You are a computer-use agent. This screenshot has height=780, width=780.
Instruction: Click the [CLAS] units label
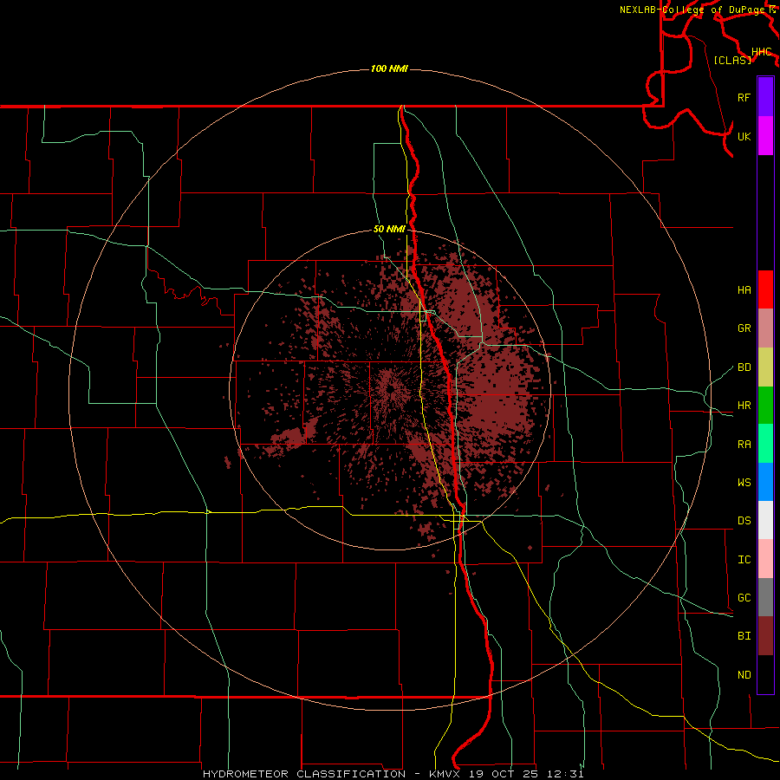click(x=732, y=60)
